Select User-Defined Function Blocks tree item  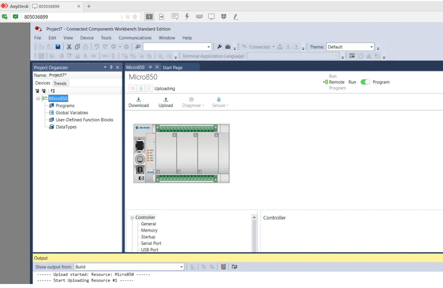click(84, 120)
